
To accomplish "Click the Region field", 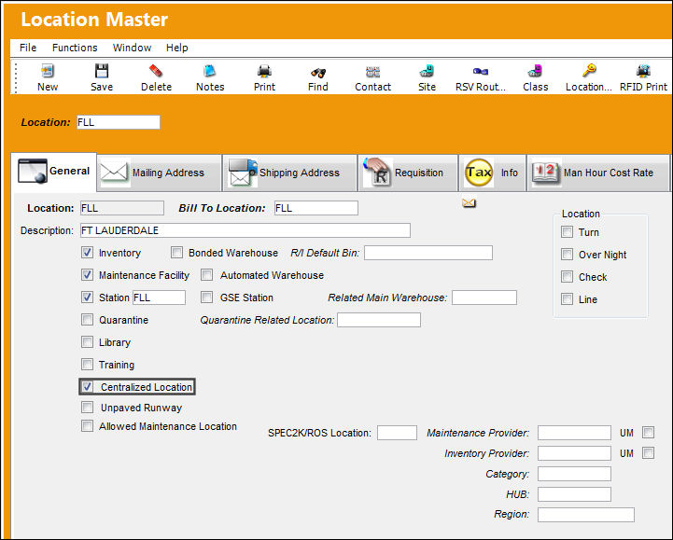I will 586,514.
